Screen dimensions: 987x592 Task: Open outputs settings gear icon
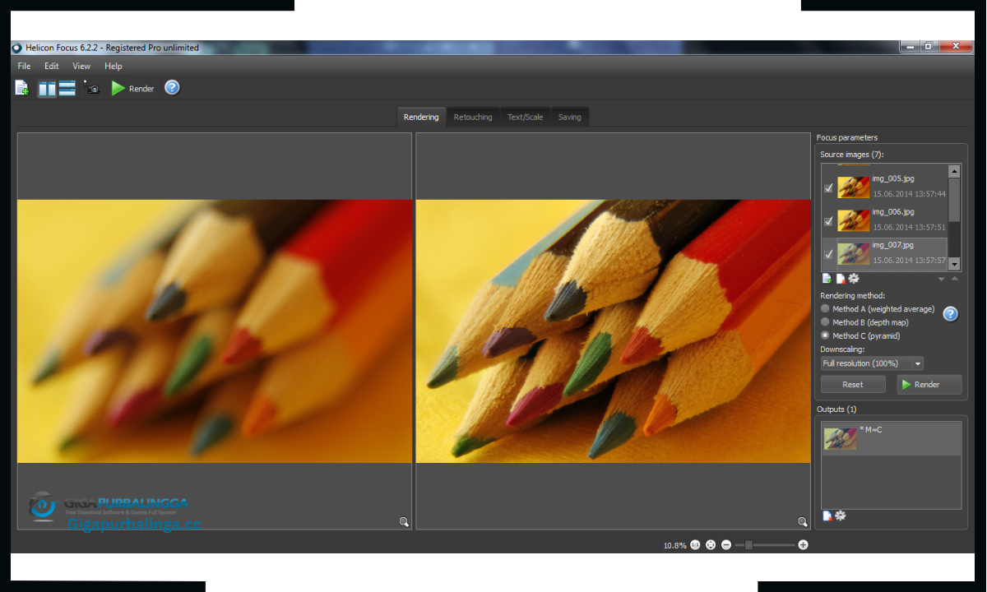click(x=841, y=516)
